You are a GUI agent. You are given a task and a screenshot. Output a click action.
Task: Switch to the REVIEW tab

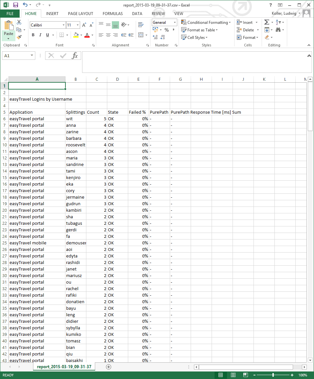click(x=158, y=13)
